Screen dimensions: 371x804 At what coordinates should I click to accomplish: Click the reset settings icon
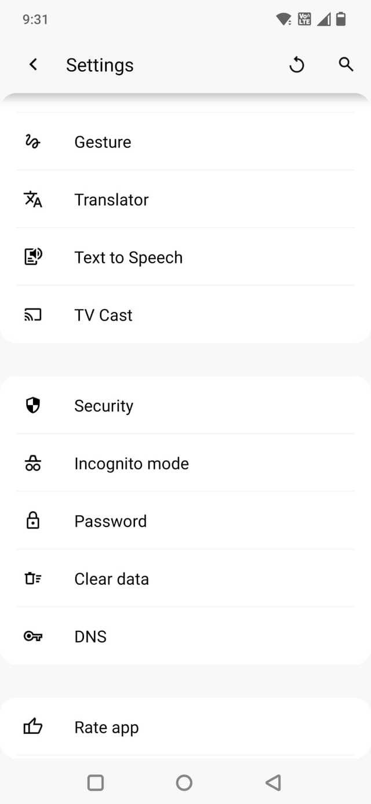(297, 65)
